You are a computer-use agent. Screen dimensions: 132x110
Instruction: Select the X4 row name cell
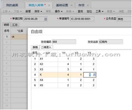pos(48,80)
